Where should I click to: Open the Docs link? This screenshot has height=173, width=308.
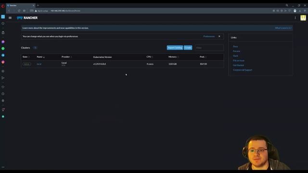click(x=235, y=47)
